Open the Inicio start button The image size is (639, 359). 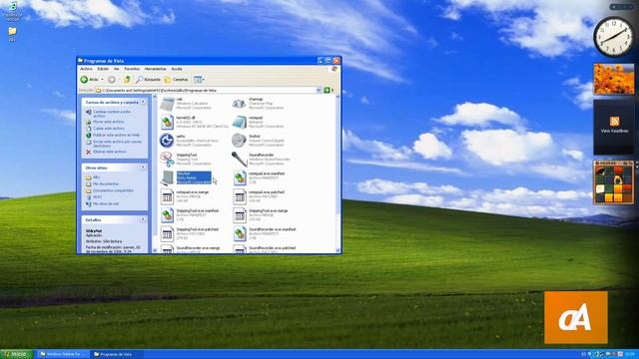click(16, 354)
